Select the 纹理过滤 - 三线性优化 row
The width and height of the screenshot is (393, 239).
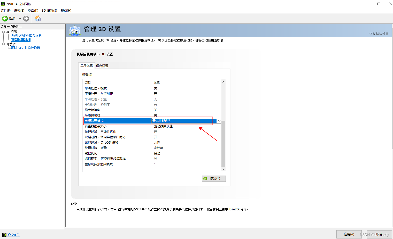pyautogui.click(x=152, y=132)
